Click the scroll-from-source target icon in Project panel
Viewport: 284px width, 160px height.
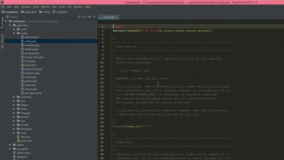point(79,17)
